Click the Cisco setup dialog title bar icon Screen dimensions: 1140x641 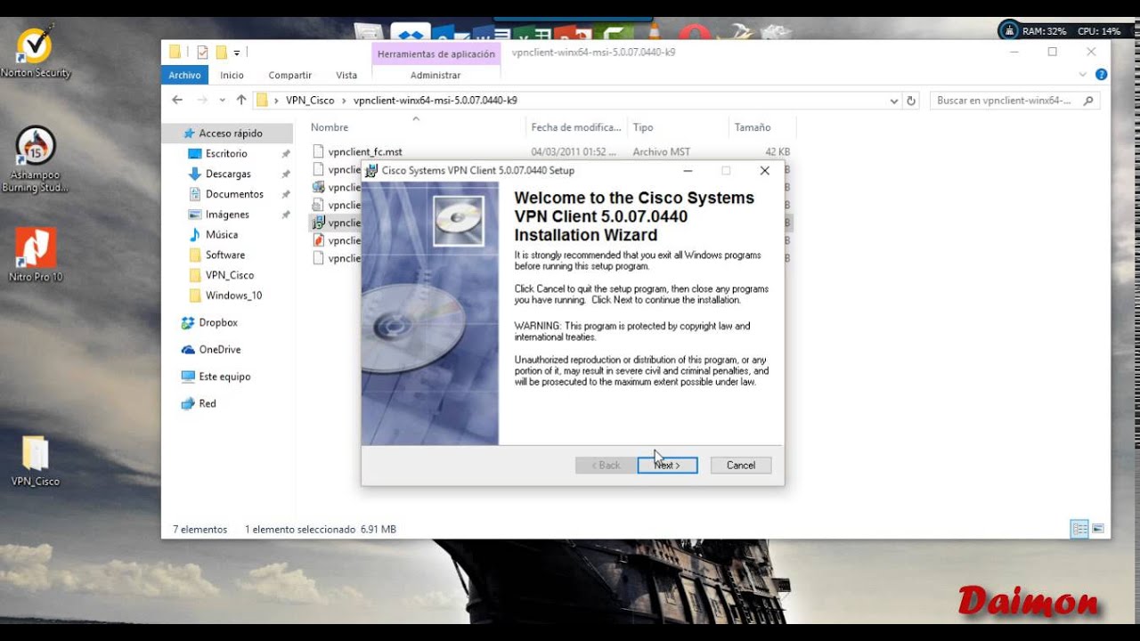[x=372, y=171]
